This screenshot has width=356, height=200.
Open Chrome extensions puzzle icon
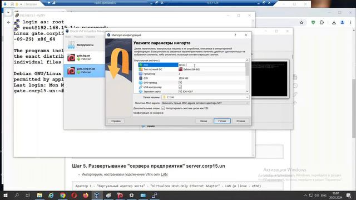[322, 22]
